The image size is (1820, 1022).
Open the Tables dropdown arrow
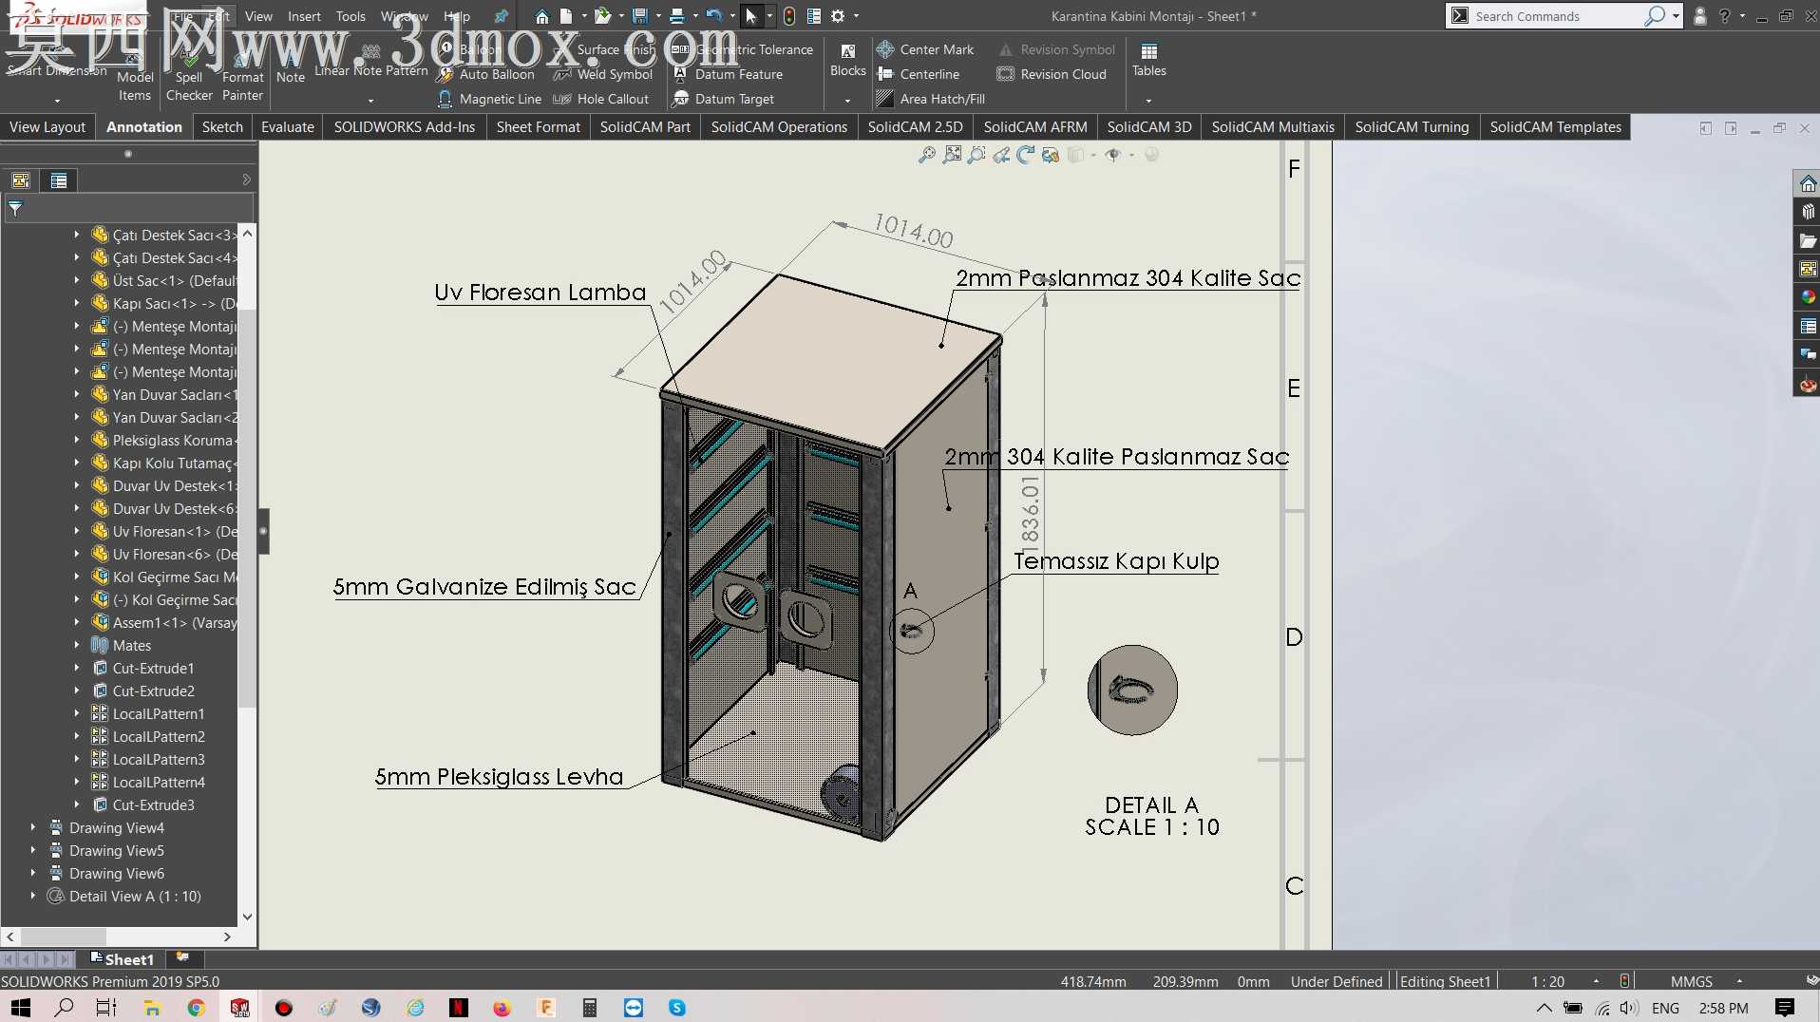pyautogui.click(x=1148, y=100)
